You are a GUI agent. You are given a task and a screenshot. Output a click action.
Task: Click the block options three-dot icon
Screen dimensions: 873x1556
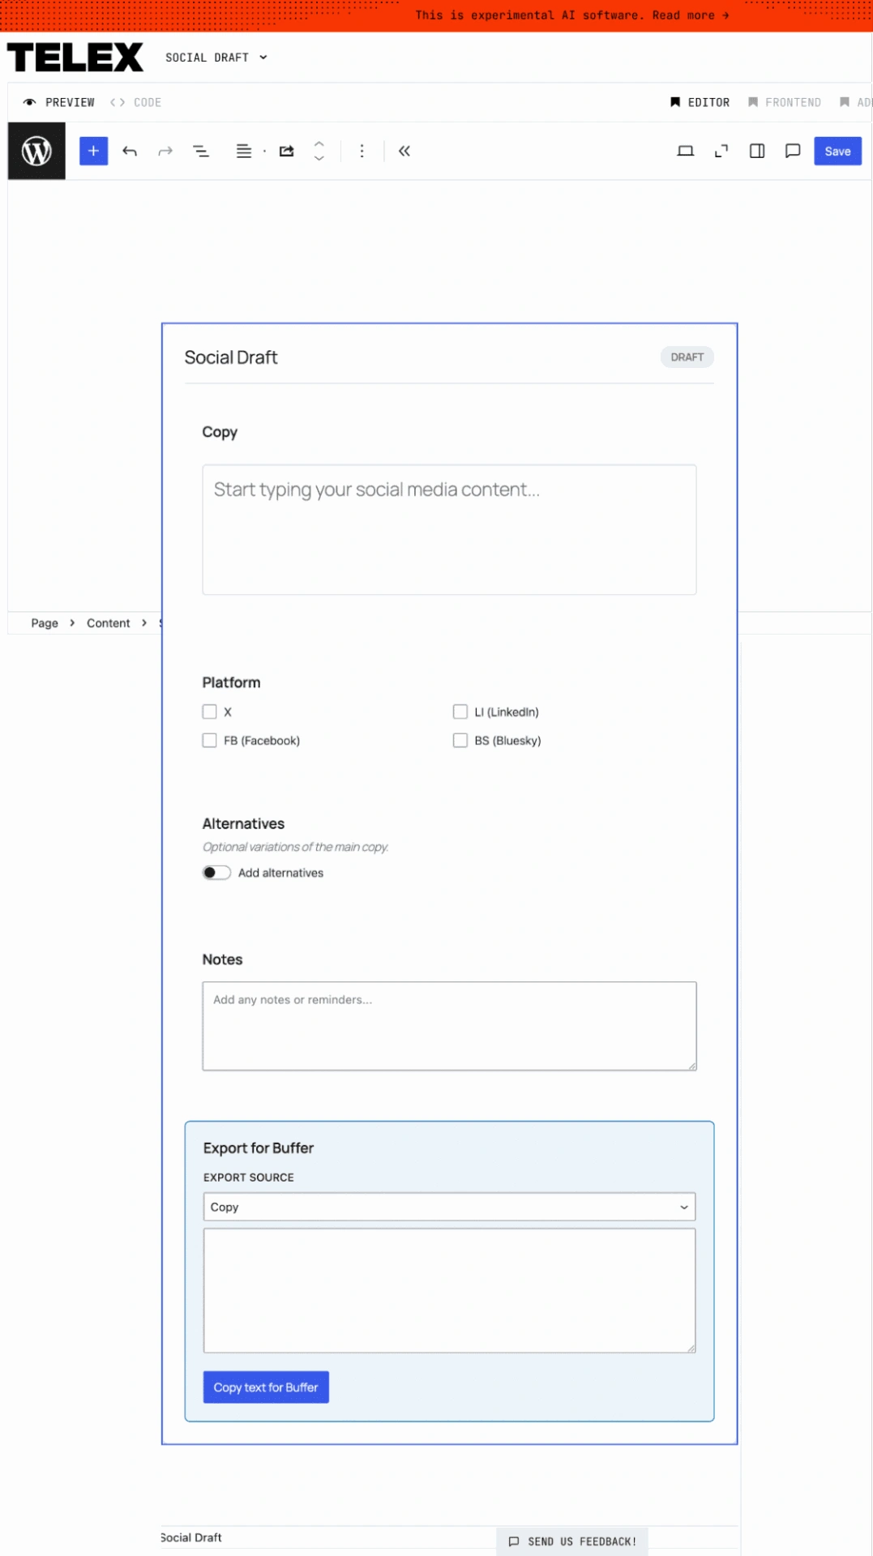[362, 151]
